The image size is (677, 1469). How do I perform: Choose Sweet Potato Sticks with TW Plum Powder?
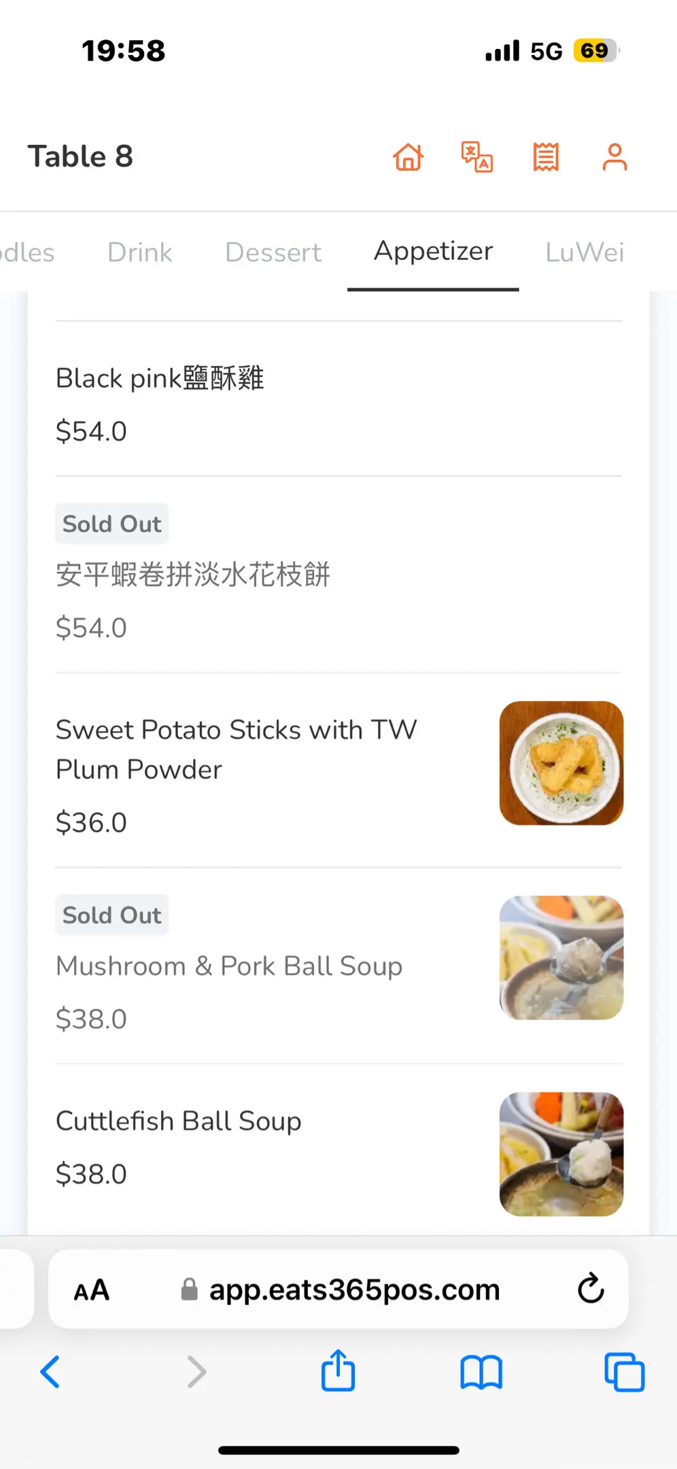(236, 749)
